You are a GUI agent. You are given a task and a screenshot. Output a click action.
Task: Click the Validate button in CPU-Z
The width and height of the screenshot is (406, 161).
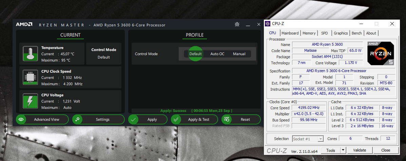pos(359,150)
